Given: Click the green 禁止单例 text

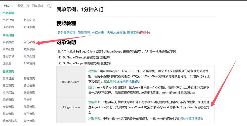Looking at the screenshot, I should (110, 81).
